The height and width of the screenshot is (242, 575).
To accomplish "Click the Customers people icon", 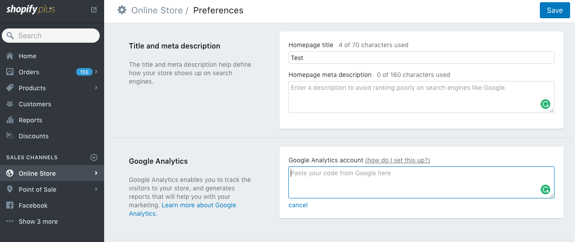I will pyautogui.click(x=10, y=104).
